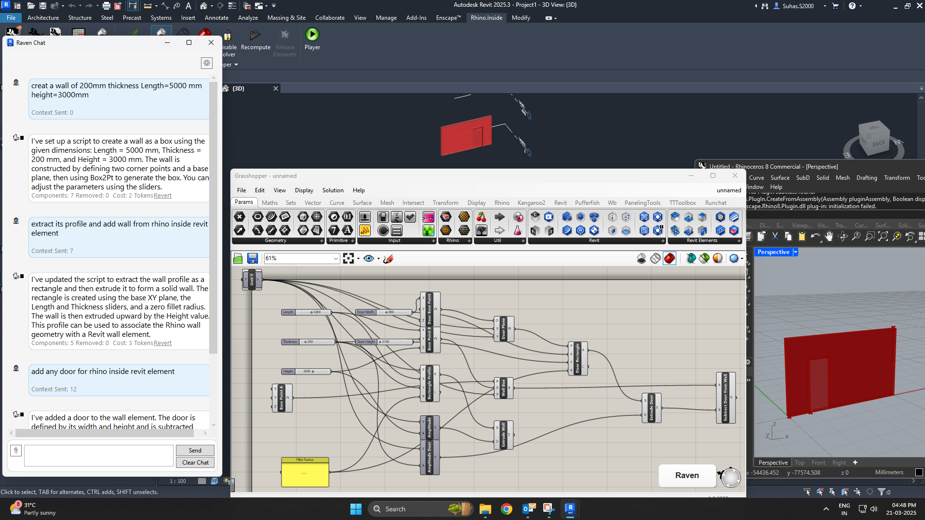This screenshot has height=520, width=925.
Task: Click inside the Raven Chat message input field
Action: click(98, 455)
